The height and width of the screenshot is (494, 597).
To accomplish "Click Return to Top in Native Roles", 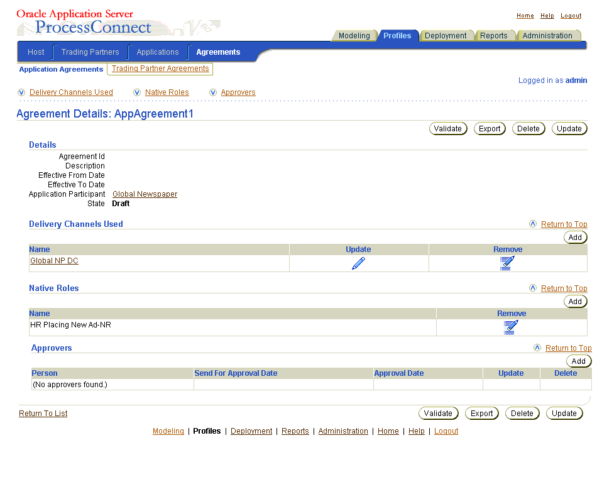I will tap(564, 288).
